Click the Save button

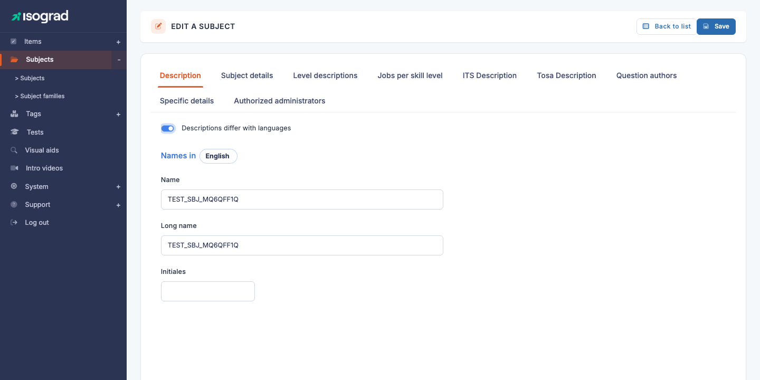click(716, 26)
